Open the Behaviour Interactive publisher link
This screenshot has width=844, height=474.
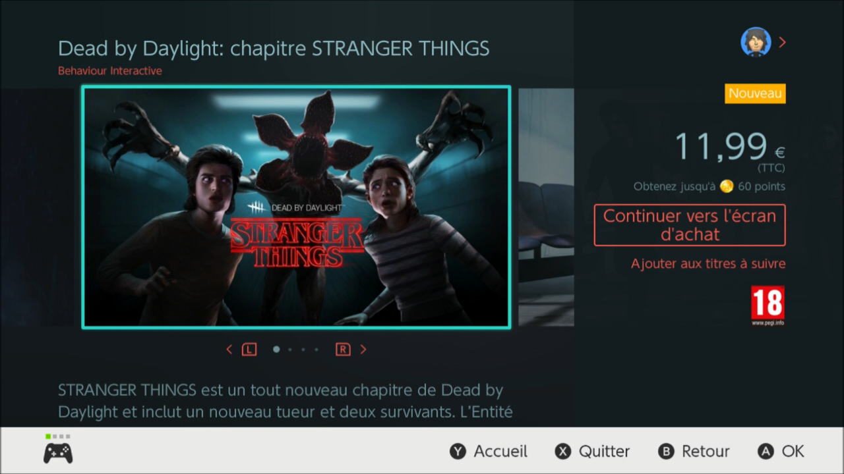coord(110,71)
